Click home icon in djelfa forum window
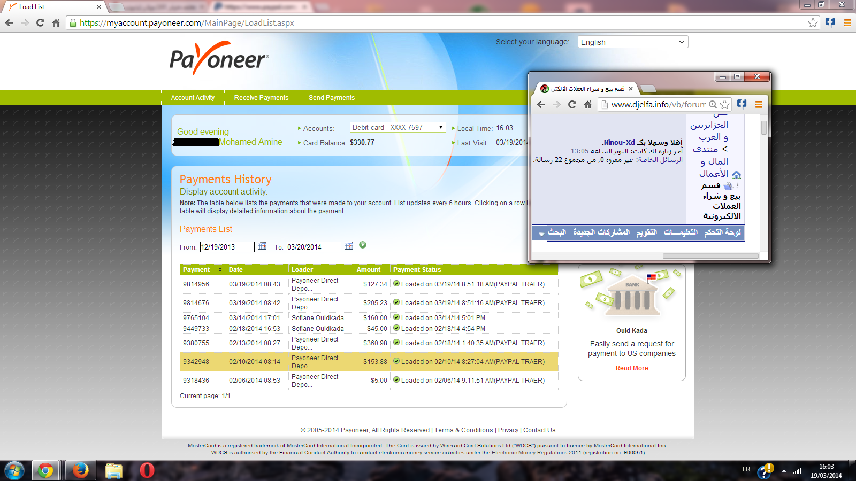This screenshot has height=481, width=856. (587, 104)
